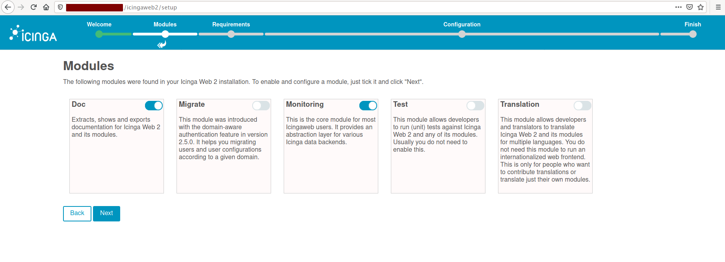Click the Finish progress dot
The height and width of the screenshot is (262, 725).
click(693, 34)
